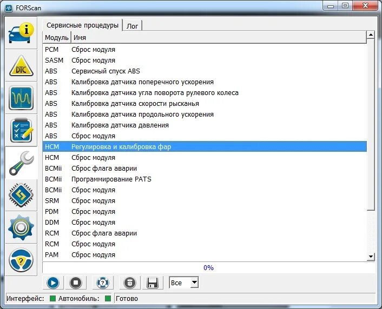Start the selected procedure with play button
Screen dimensions: 382x309
coord(53,283)
